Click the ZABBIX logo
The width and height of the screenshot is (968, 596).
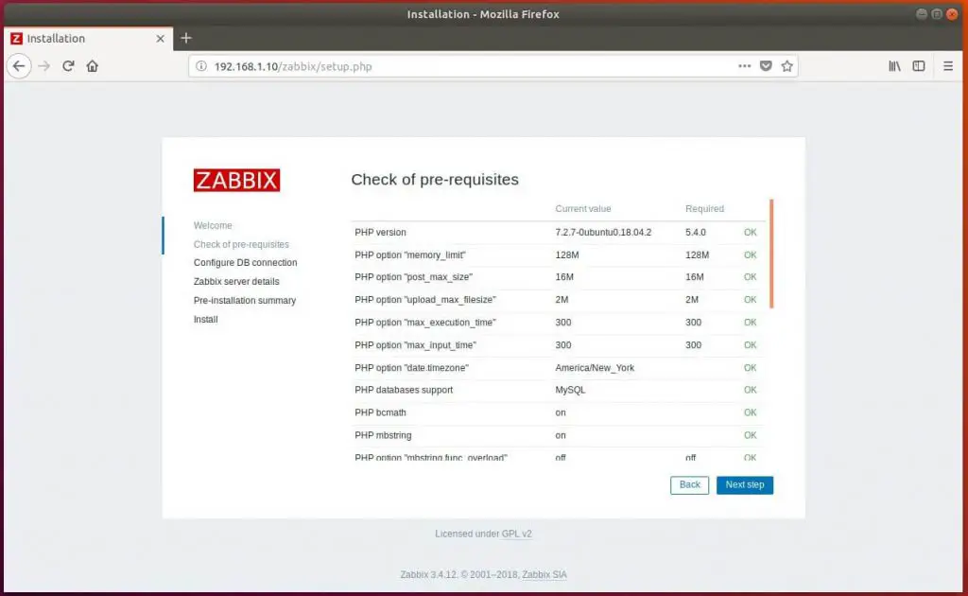236,180
